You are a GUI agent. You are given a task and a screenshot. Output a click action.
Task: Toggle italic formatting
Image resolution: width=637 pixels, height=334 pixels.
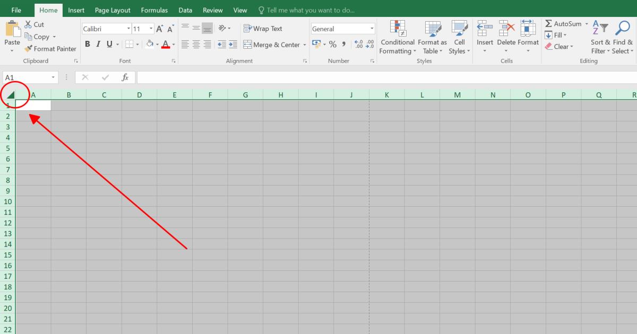point(98,45)
